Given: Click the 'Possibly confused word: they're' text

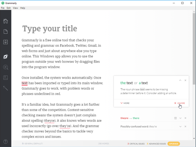Looking at the screenshot, I should click(139, 126).
